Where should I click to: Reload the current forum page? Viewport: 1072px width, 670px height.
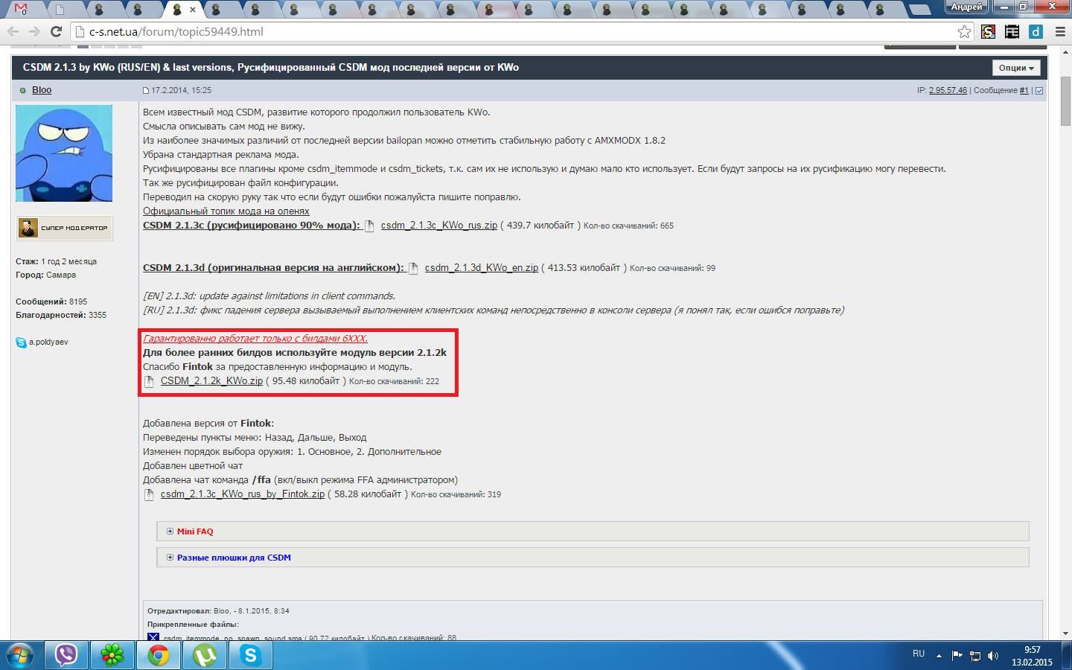pos(56,31)
